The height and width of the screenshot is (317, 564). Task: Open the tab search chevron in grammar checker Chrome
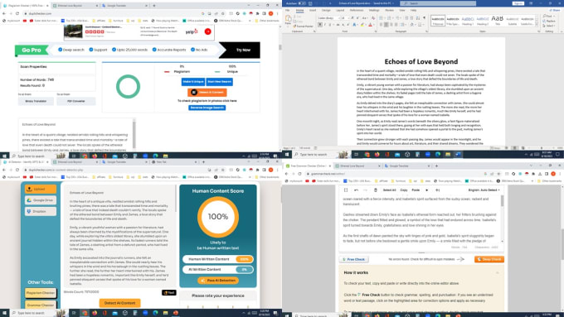531,166
